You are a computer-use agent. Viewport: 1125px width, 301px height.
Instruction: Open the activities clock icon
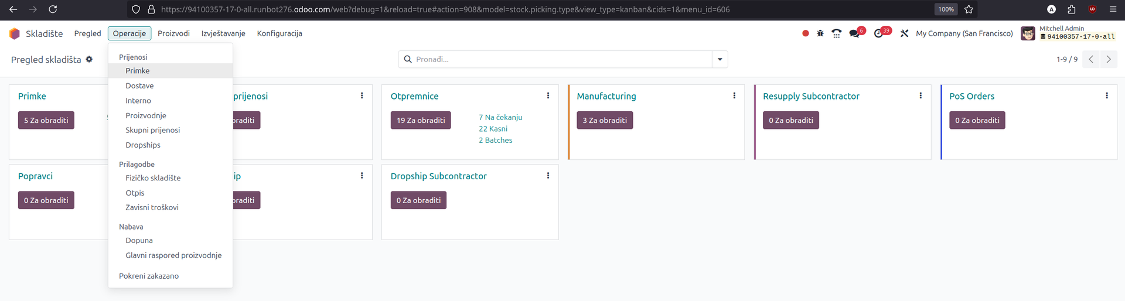tap(878, 33)
